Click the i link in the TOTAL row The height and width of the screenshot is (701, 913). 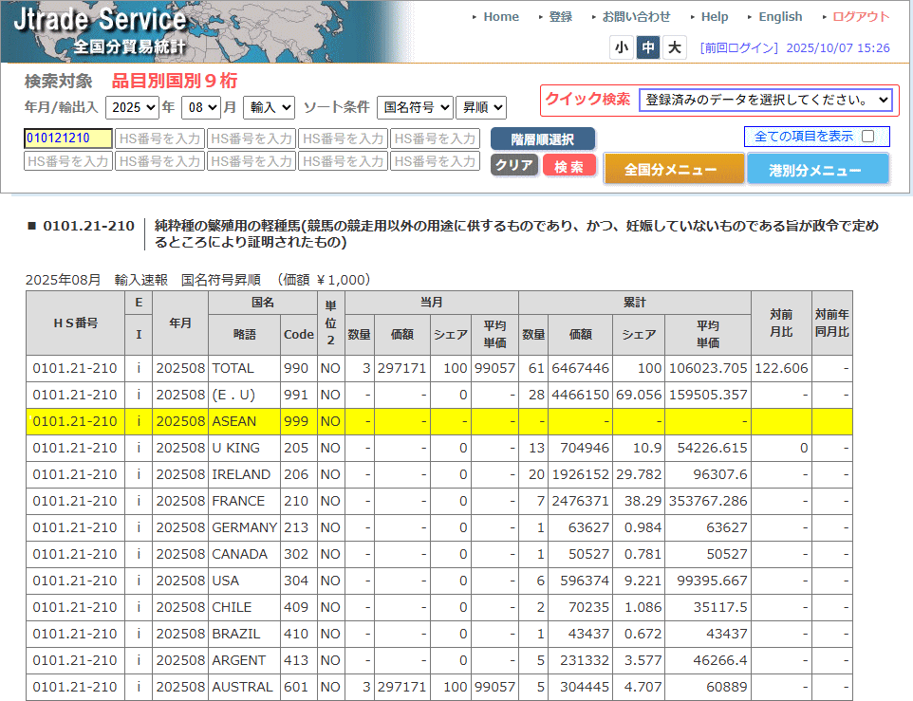(x=139, y=367)
